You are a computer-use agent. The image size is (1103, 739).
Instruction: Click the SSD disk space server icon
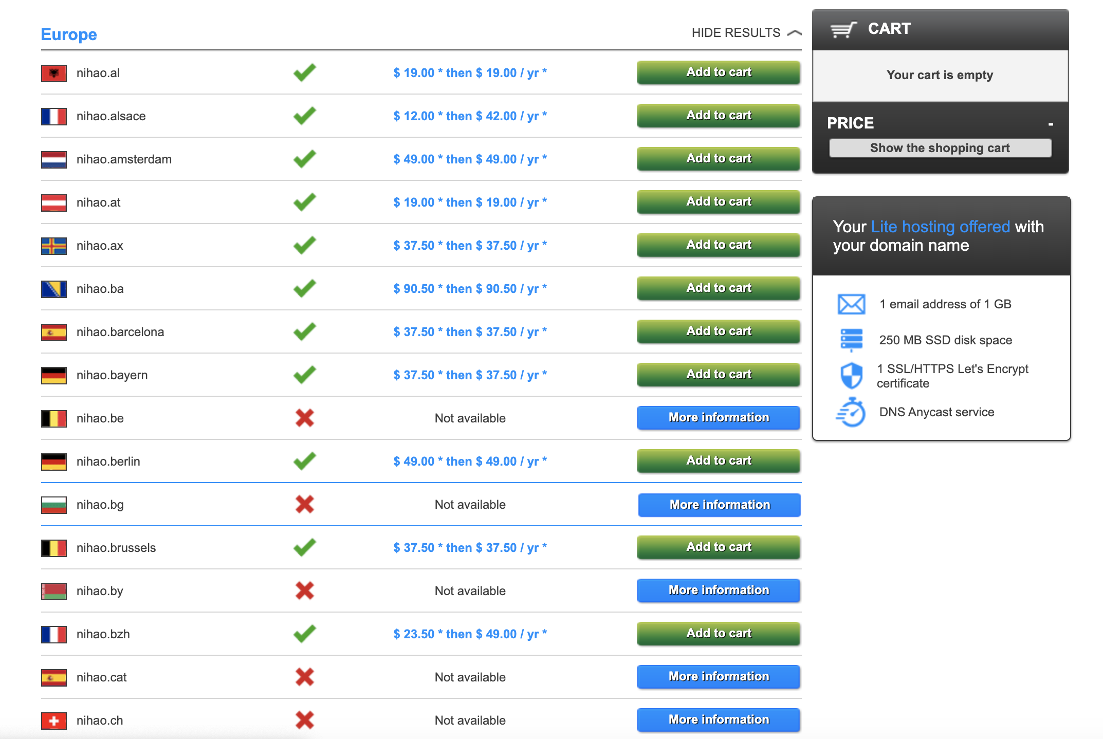point(851,340)
